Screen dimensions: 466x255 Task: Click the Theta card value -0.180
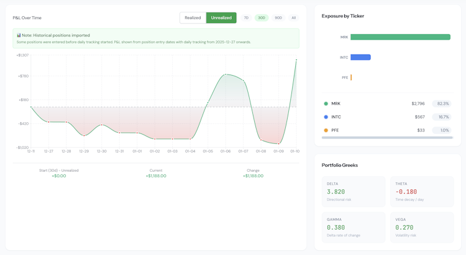[x=406, y=192]
